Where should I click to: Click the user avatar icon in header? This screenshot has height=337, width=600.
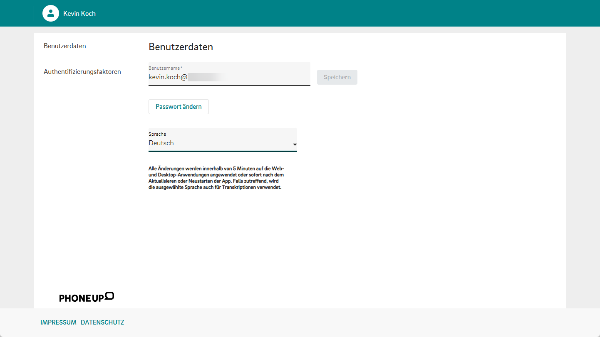tap(51, 13)
